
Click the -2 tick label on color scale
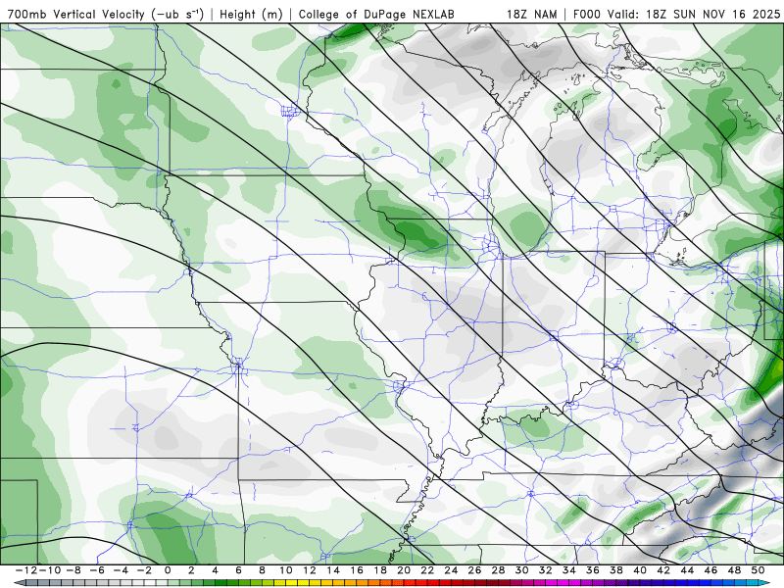[144, 570]
